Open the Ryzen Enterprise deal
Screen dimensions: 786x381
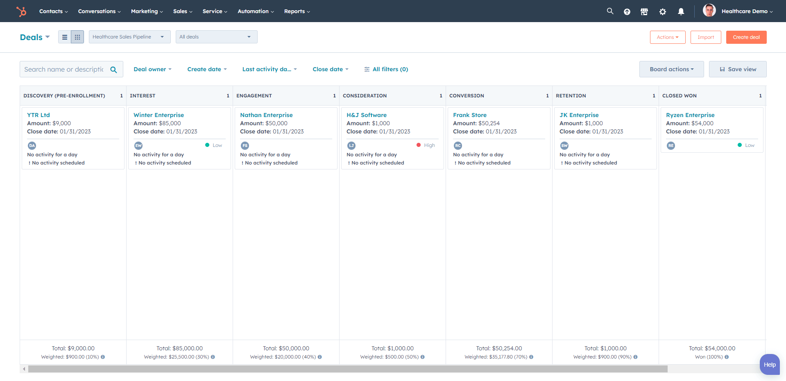coord(690,115)
